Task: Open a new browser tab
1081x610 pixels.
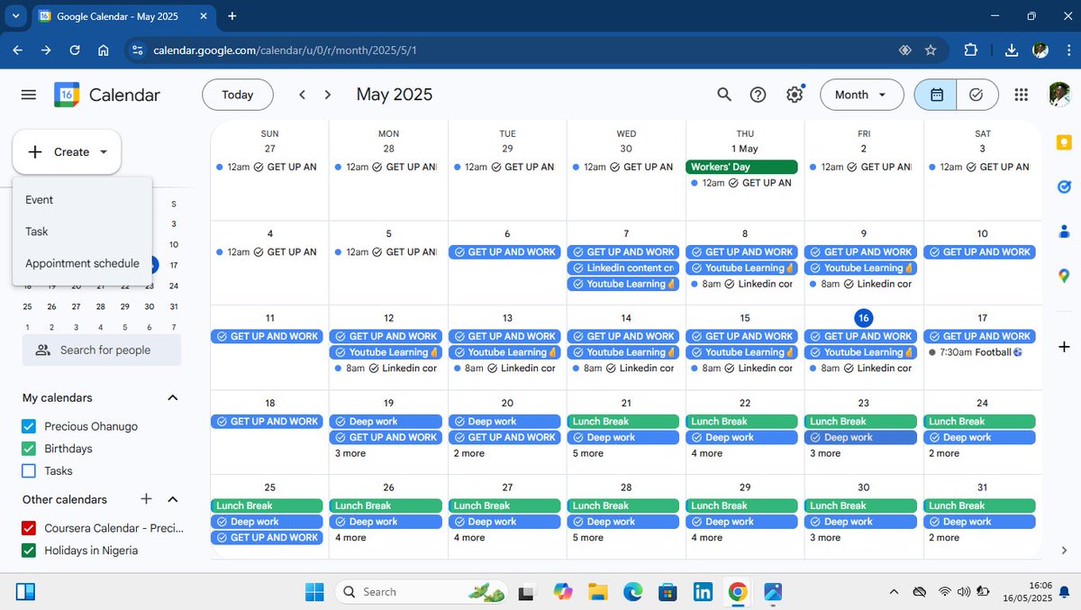Action: click(x=232, y=16)
